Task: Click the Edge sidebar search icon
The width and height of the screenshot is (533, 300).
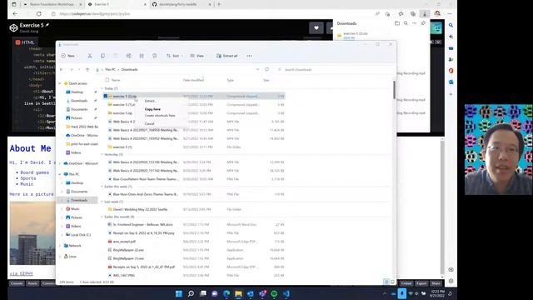Action: click(x=451, y=26)
